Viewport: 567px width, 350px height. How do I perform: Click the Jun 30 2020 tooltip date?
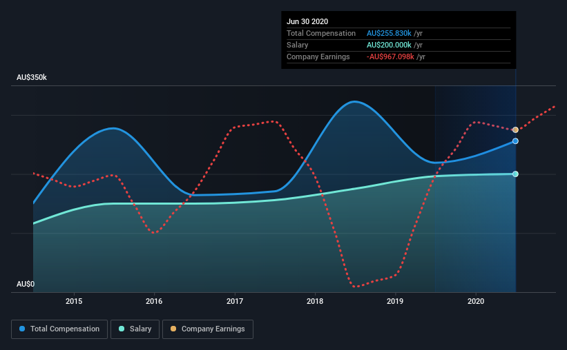click(307, 21)
